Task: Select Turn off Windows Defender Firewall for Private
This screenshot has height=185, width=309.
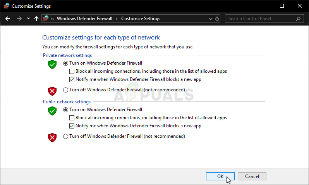Action: [x=65, y=90]
